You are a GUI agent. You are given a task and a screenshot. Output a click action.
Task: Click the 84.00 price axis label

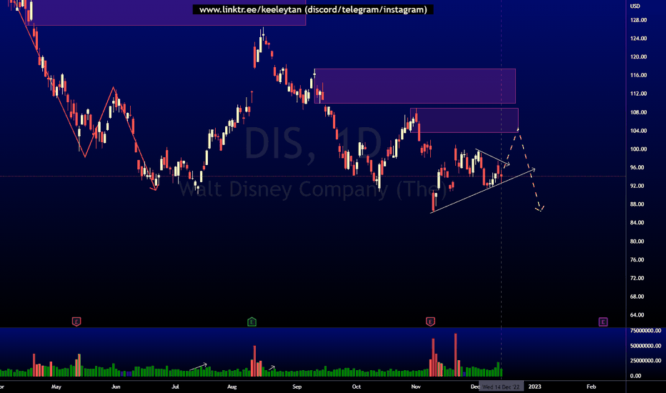pyautogui.click(x=637, y=222)
